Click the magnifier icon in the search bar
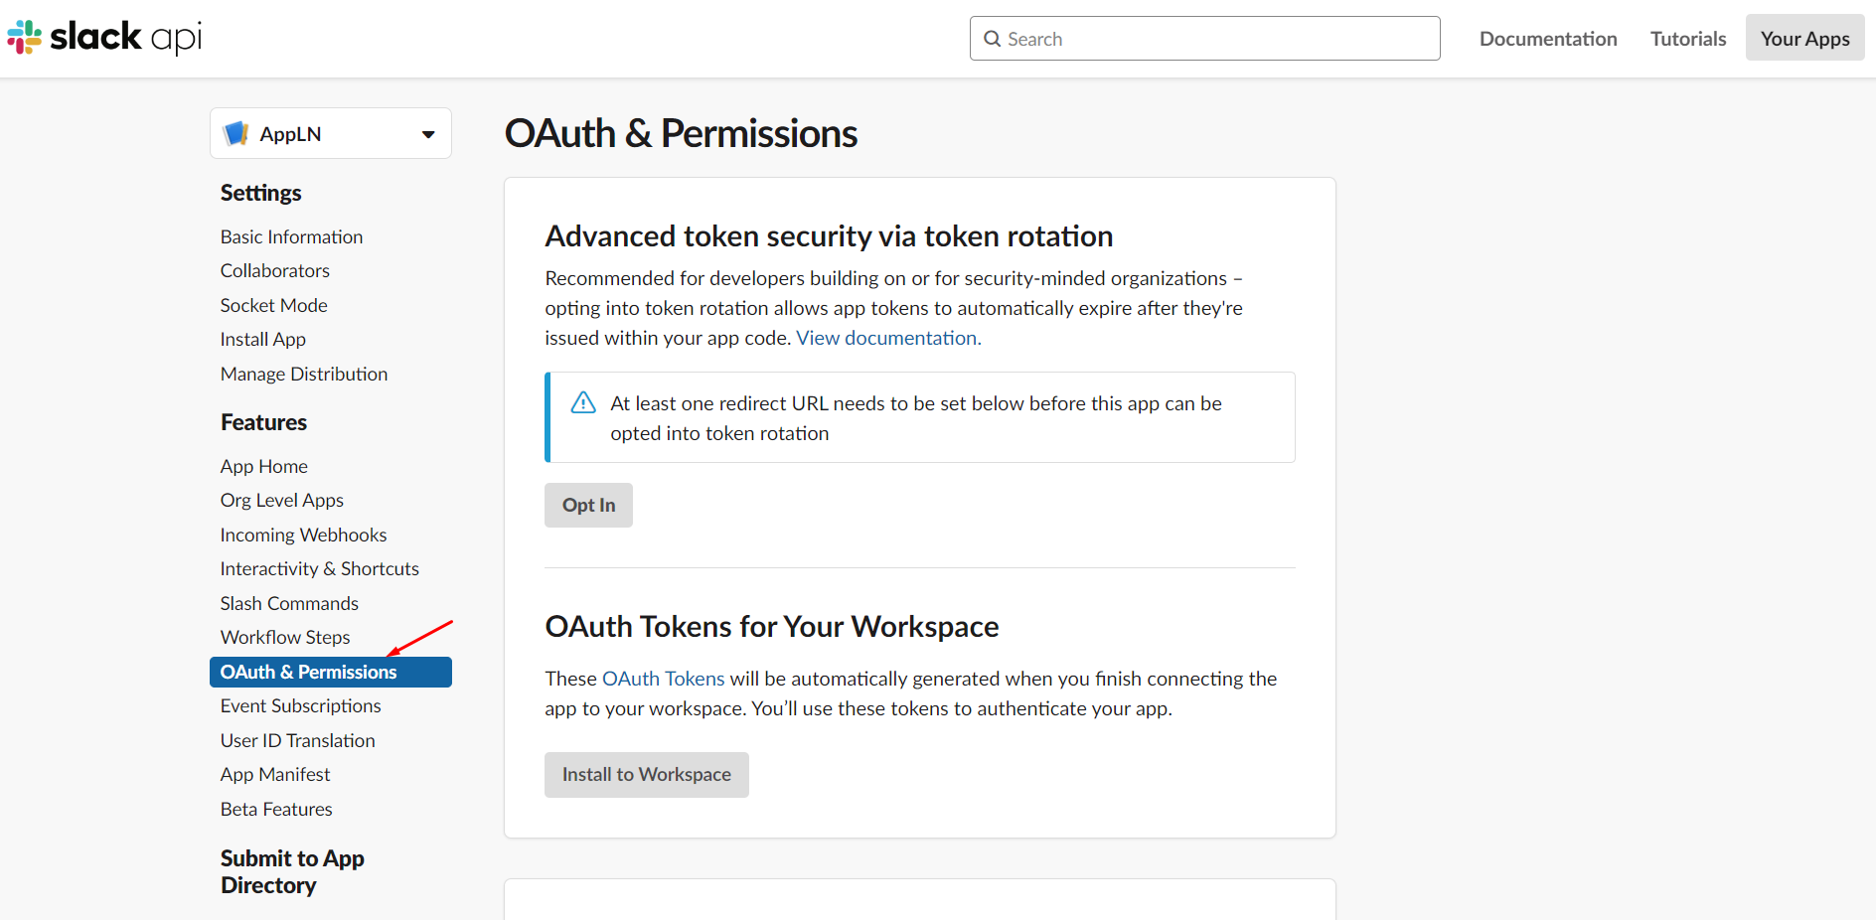This screenshot has width=1876, height=920. point(992,38)
